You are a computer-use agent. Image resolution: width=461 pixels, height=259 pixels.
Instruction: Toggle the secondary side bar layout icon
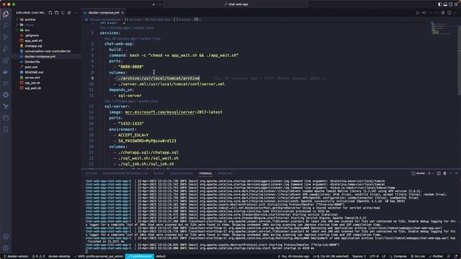[450, 4]
